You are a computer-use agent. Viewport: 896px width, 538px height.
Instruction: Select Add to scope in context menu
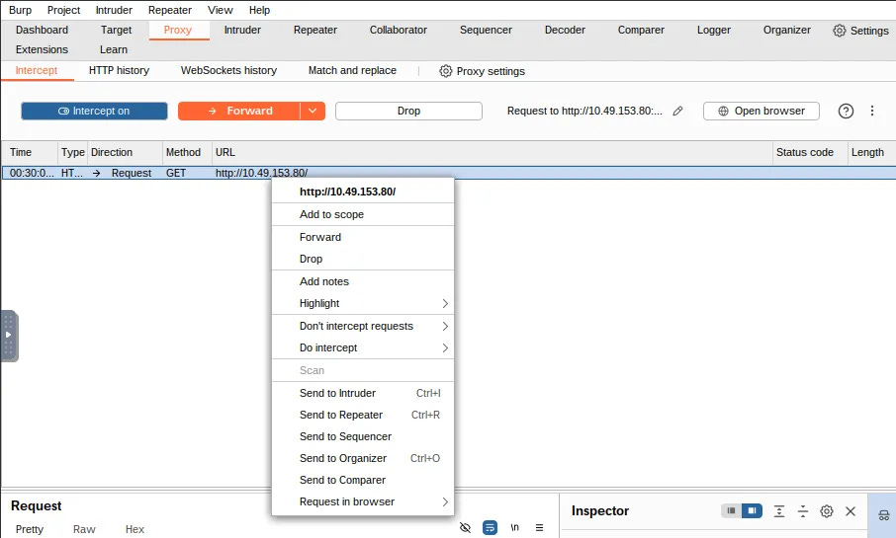point(363,214)
